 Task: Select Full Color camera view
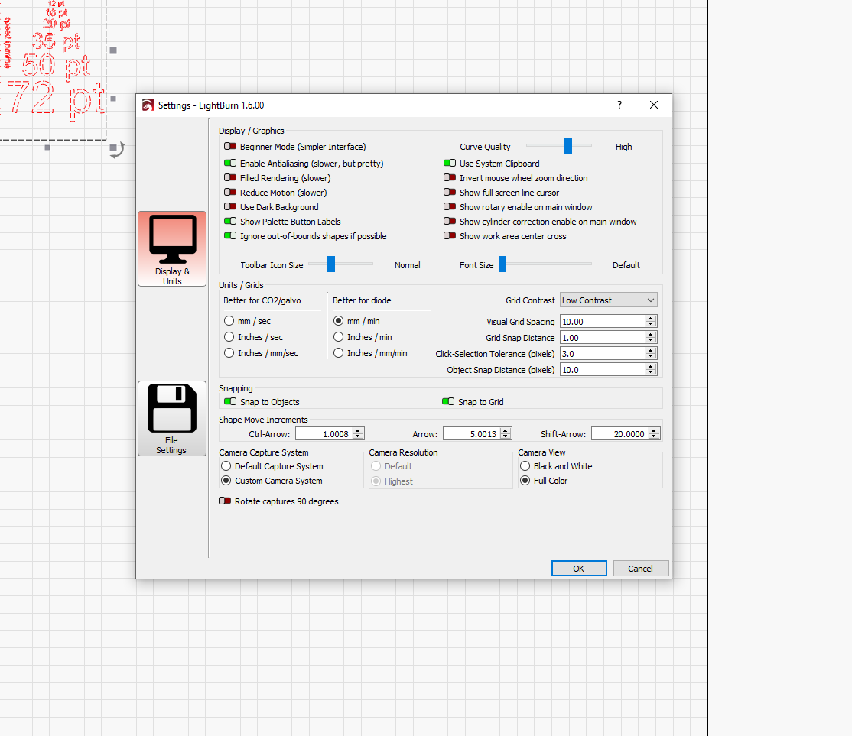point(525,481)
